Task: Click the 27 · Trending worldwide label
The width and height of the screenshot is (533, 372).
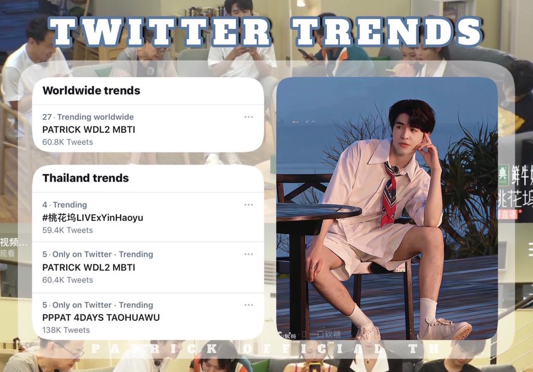Action: (87, 117)
